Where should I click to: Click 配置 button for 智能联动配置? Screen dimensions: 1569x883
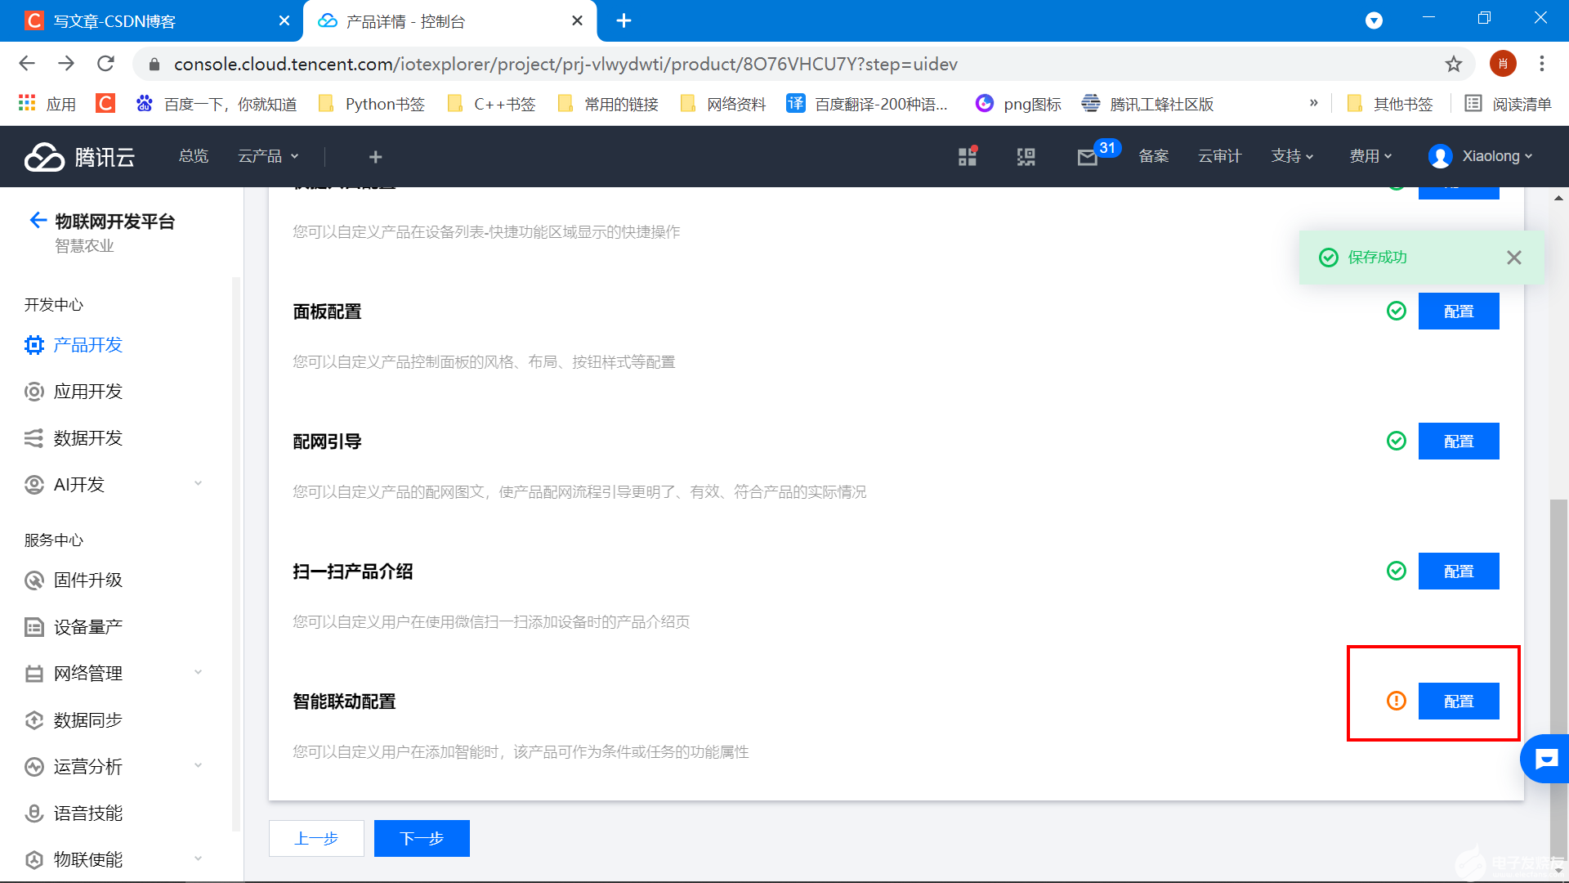pyautogui.click(x=1459, y=701)
